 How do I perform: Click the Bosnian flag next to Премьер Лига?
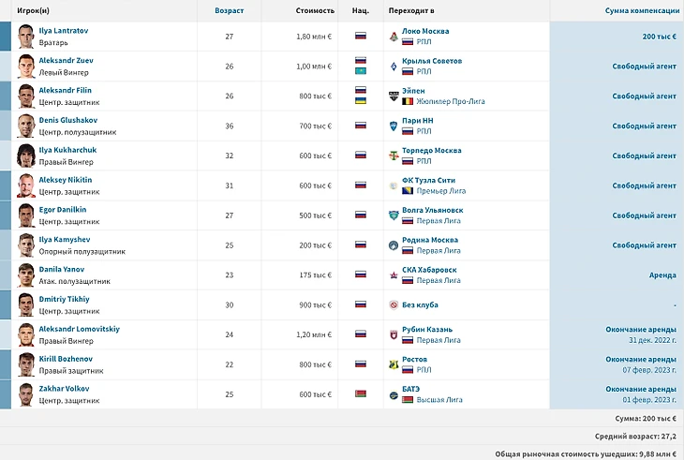408,191
